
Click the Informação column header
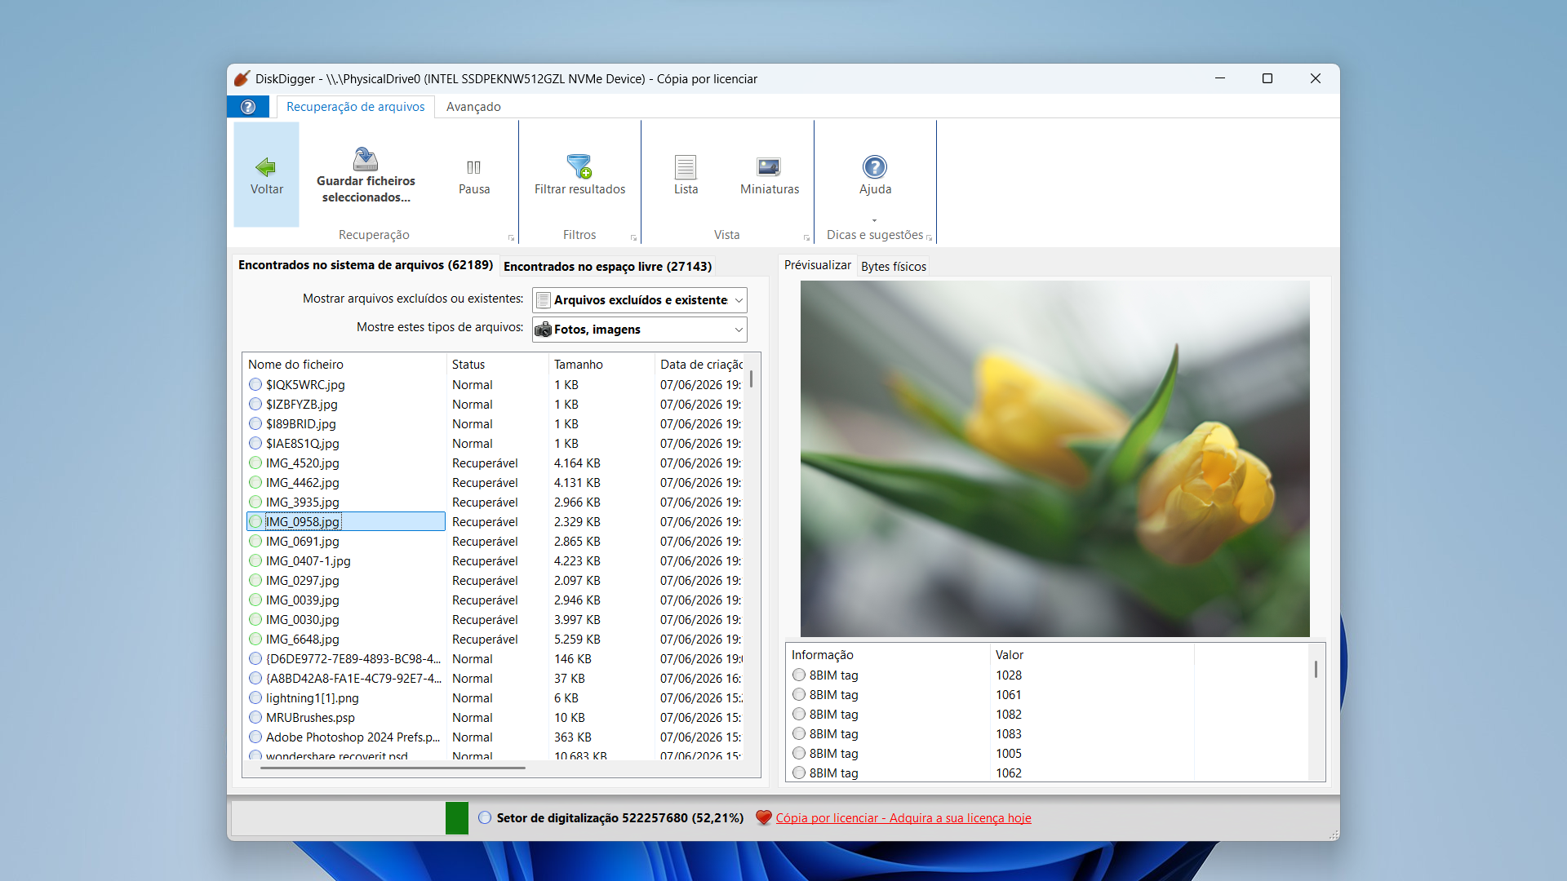click(888, 655)
